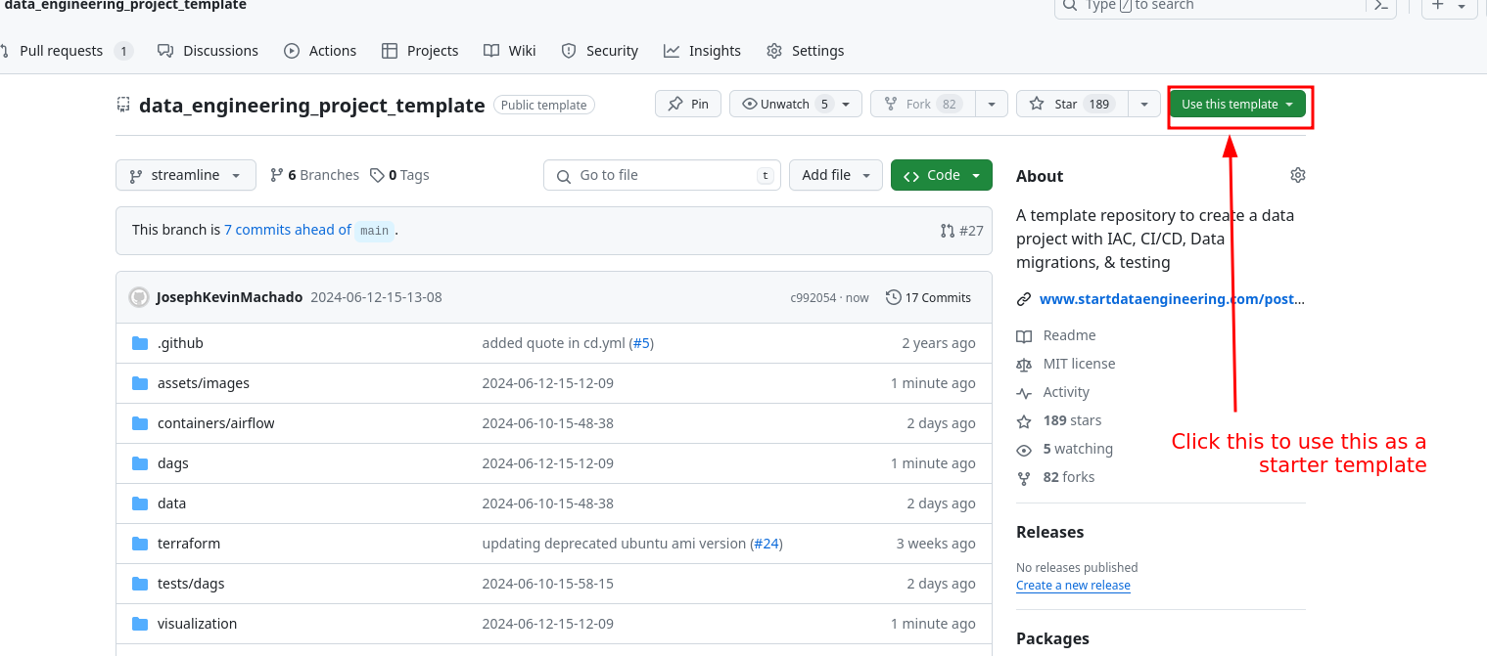1487x656 pixels.
Task: Click the 7 commits ahead of link
Action: pos(287,230)
